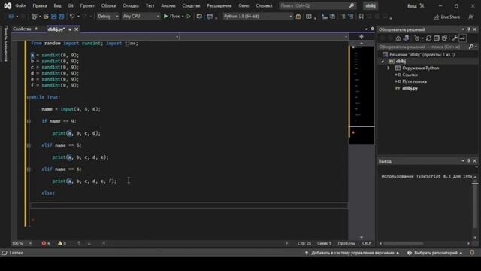
Task: Click the CRLF line ending indicator
Action: (x=366, y=243)
